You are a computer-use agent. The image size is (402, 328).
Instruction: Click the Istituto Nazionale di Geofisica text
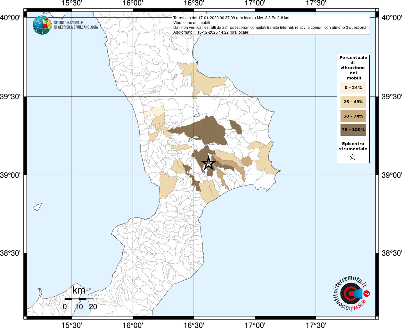click(x=76, y=25)
